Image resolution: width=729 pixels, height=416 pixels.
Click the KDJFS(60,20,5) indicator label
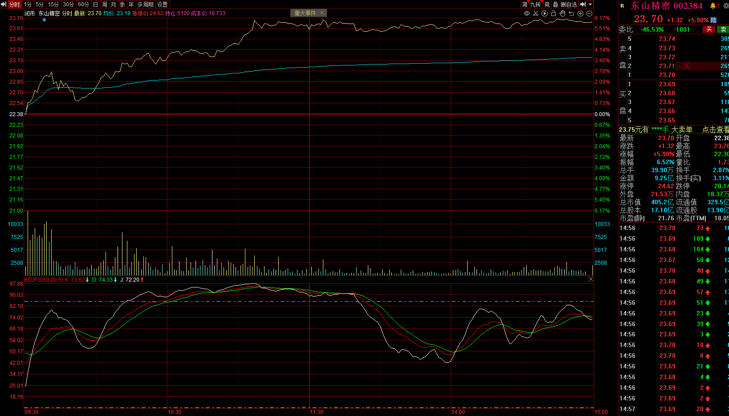click(44, 280)
